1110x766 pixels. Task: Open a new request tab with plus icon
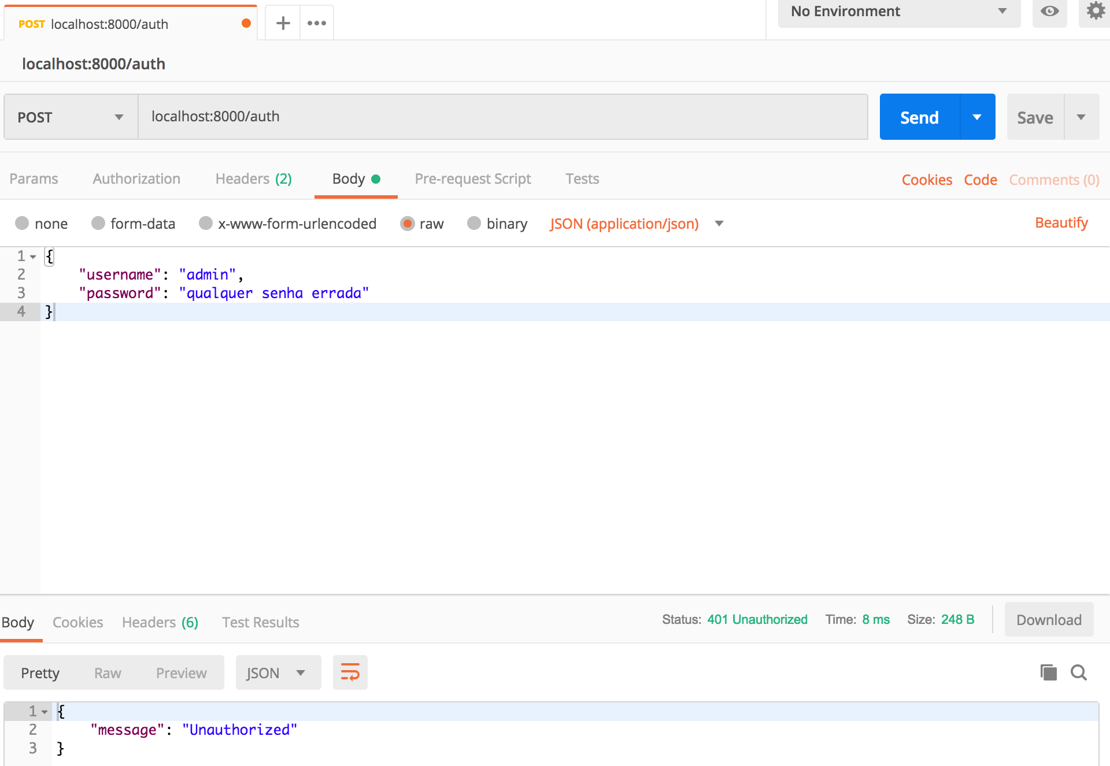pos(283,23)
